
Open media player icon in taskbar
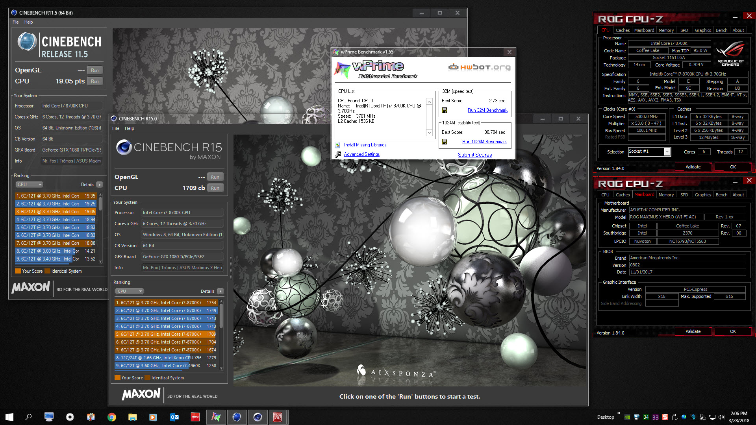153,417
